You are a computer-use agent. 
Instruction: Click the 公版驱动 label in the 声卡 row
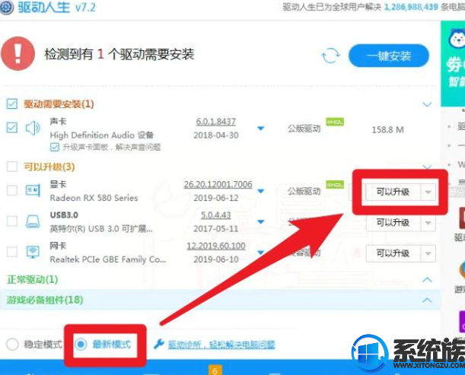304,129
